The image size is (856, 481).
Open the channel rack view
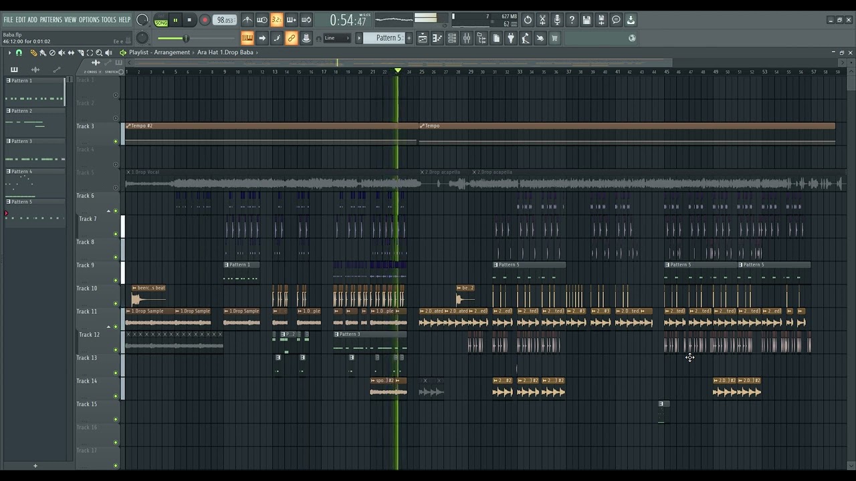(x=452, y=38)
